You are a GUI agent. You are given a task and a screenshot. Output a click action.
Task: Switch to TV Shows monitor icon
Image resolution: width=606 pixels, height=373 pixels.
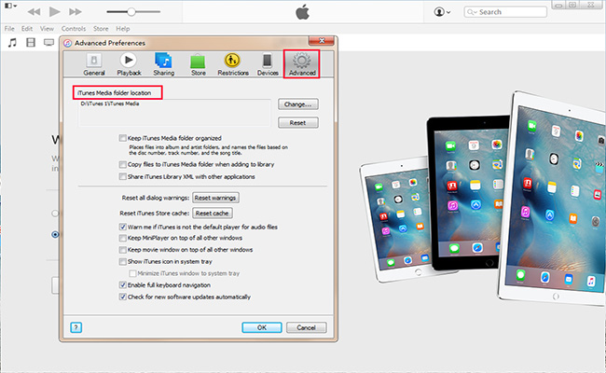pyautogui.click(x=48, y=42)
